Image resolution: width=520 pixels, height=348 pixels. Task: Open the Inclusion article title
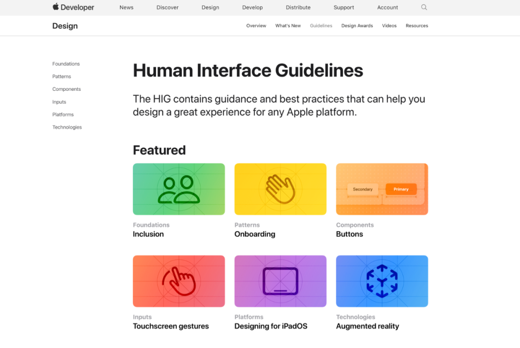pos(148,234)
